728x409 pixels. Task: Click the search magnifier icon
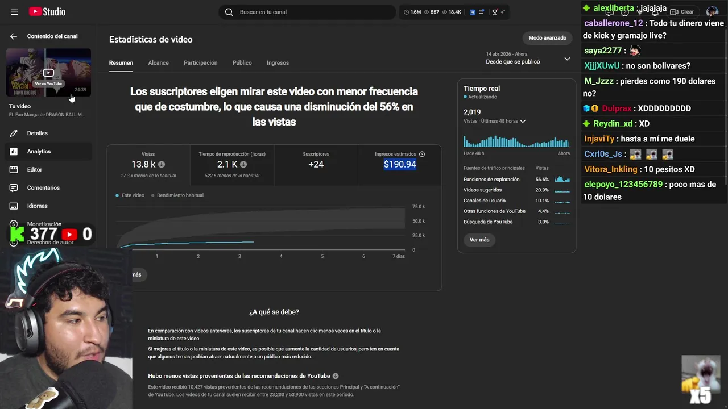click(229, 12)
